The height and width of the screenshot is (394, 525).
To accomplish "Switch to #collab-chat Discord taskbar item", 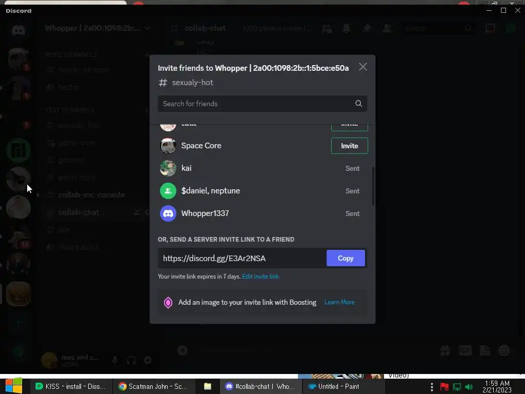I will pyautogui.click(x=260, y=387).
